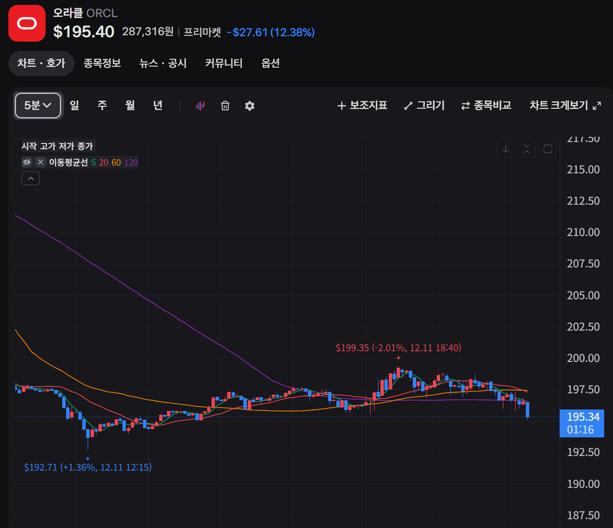
Task: Click the trash icon to delete drawings
Action: pos(225,105)
